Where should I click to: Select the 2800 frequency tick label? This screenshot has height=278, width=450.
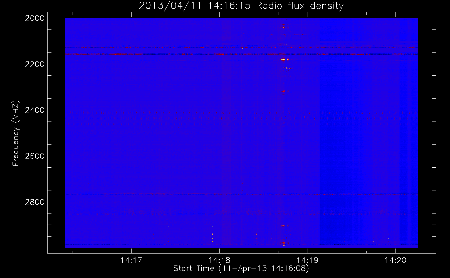(35, 202)
